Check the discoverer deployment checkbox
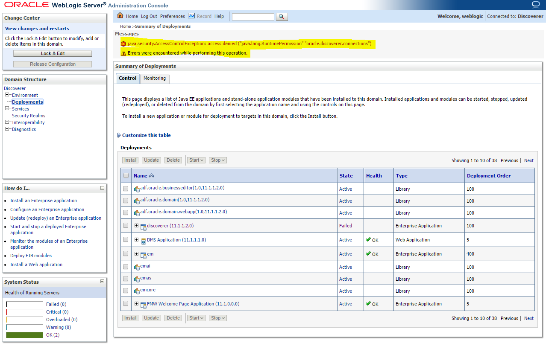 126,226
